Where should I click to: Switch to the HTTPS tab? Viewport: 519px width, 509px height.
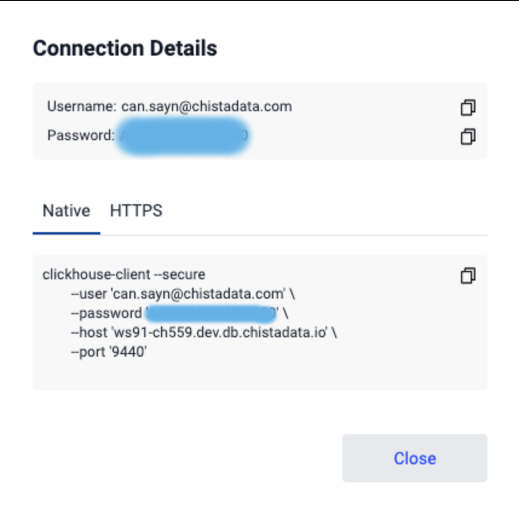[x=136, y=211]
